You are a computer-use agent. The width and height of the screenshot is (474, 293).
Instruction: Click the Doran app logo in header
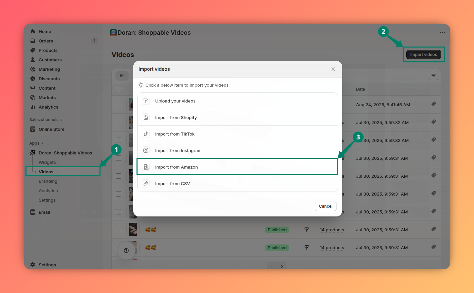tap(113, 33)
